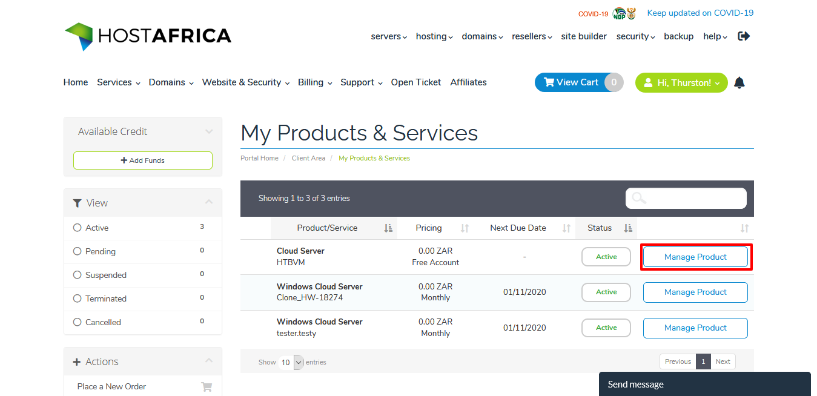Open the help dropdown menu

715,36
